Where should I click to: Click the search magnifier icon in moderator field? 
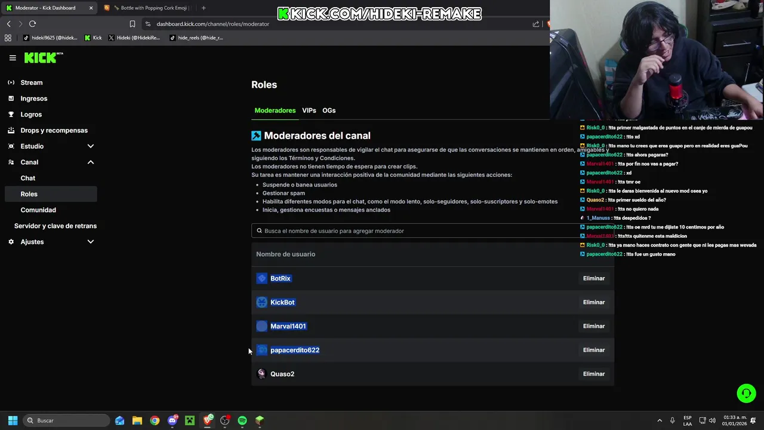tap(259, 231)
